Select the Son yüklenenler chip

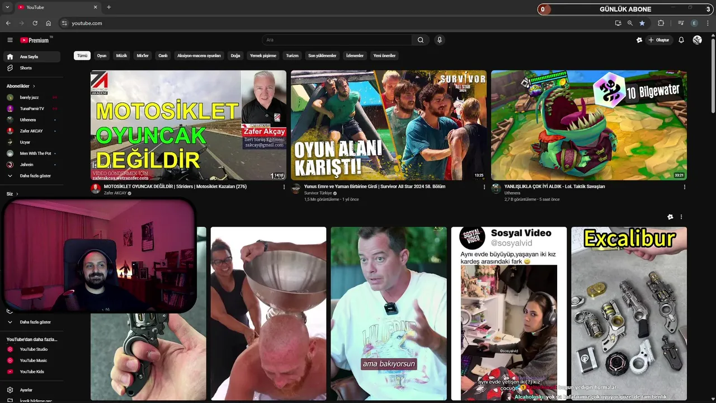tap(322, 56)
